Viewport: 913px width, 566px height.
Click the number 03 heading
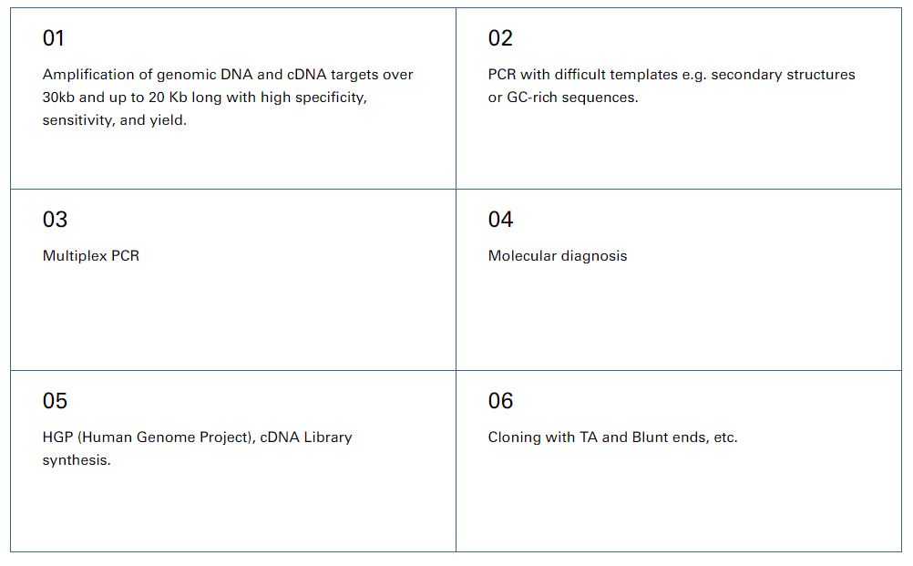pos(55,220)
